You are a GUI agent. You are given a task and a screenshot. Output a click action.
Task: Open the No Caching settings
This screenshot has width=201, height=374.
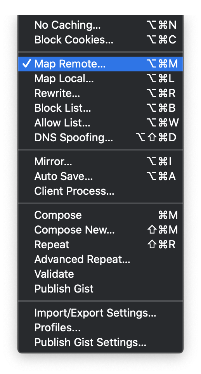[x=100, y=25]
